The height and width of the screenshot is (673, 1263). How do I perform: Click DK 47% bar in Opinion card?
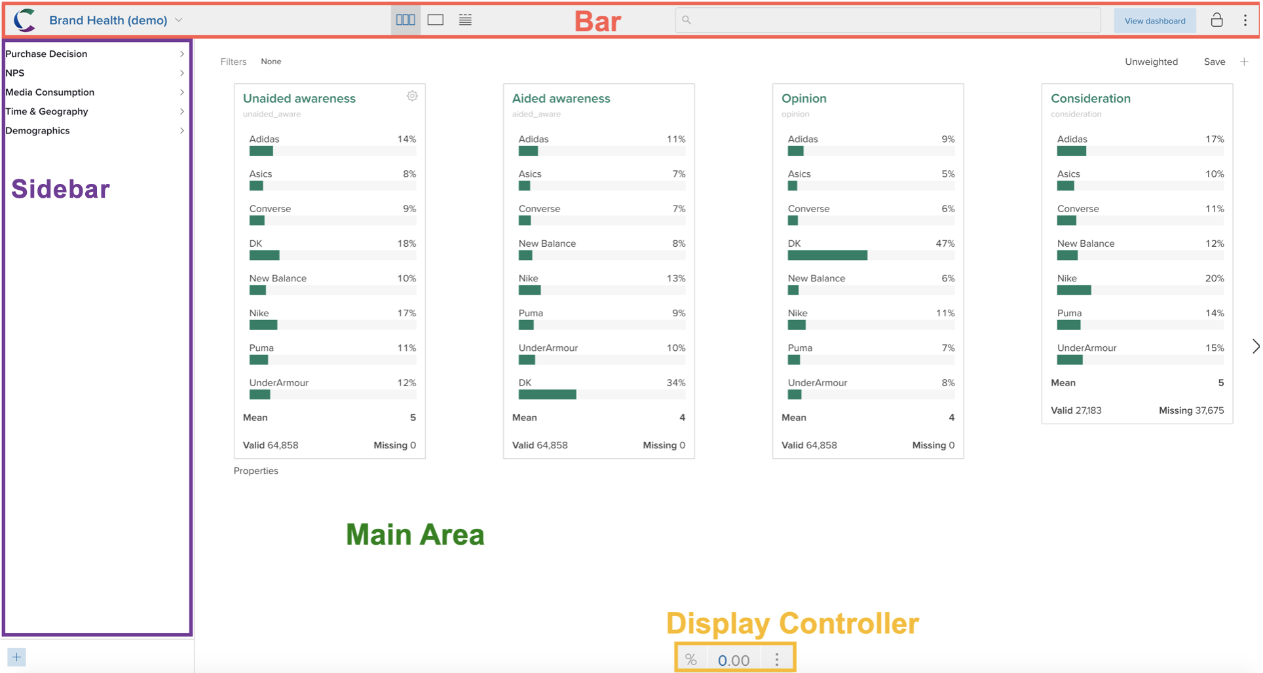point(827,255)
